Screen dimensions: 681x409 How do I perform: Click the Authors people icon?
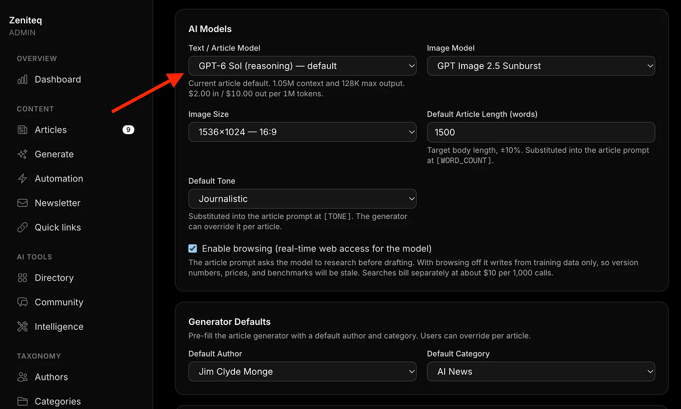[22, 377]
